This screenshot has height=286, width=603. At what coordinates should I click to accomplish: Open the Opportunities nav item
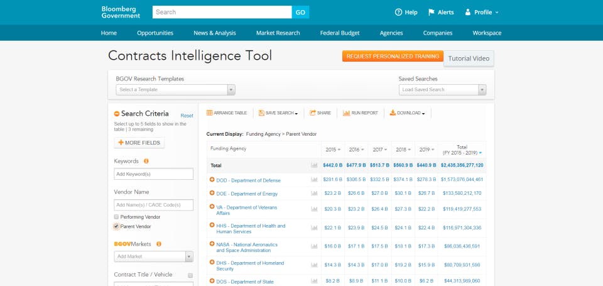[155, 33]
